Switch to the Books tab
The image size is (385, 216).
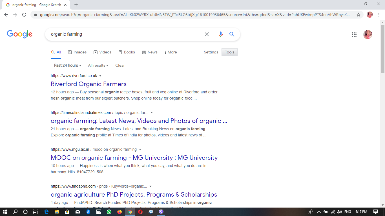click(x=127, y=52)
